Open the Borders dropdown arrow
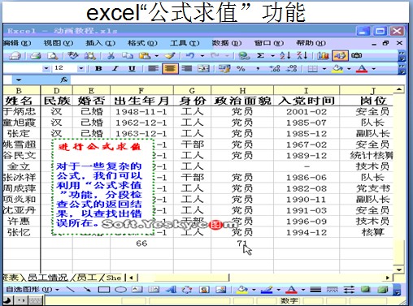The width and height of the screenshot is (413, 306). (x=324, y=69)
